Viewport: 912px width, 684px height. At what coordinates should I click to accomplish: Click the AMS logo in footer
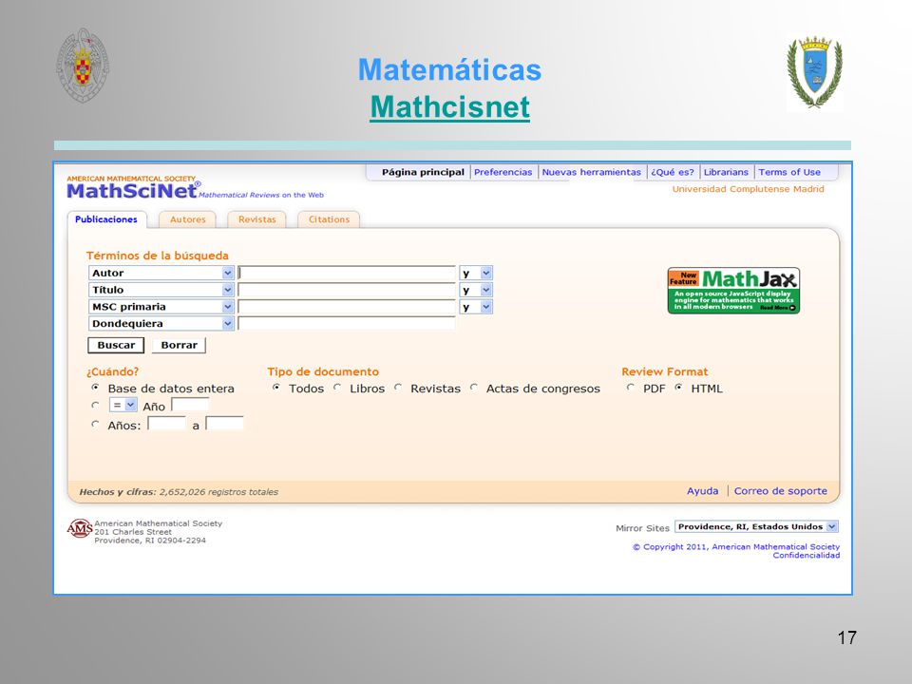(x=80, y=529)
